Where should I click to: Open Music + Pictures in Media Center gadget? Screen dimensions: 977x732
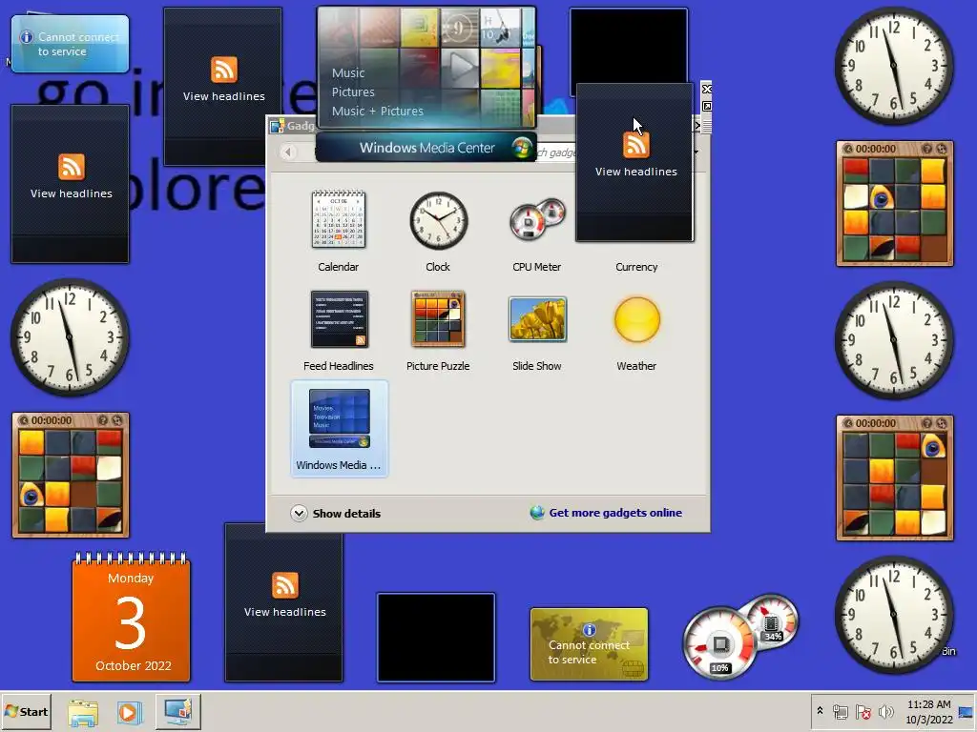tap(377, 111)
